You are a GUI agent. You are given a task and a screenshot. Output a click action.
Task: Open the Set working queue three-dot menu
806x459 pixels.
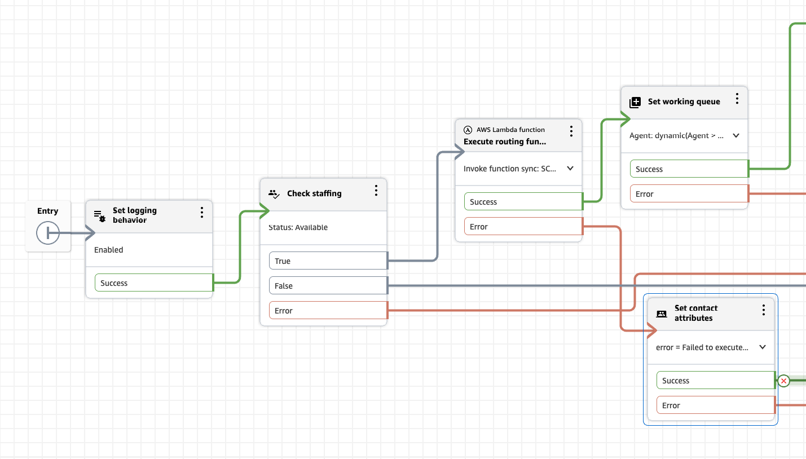737,99
